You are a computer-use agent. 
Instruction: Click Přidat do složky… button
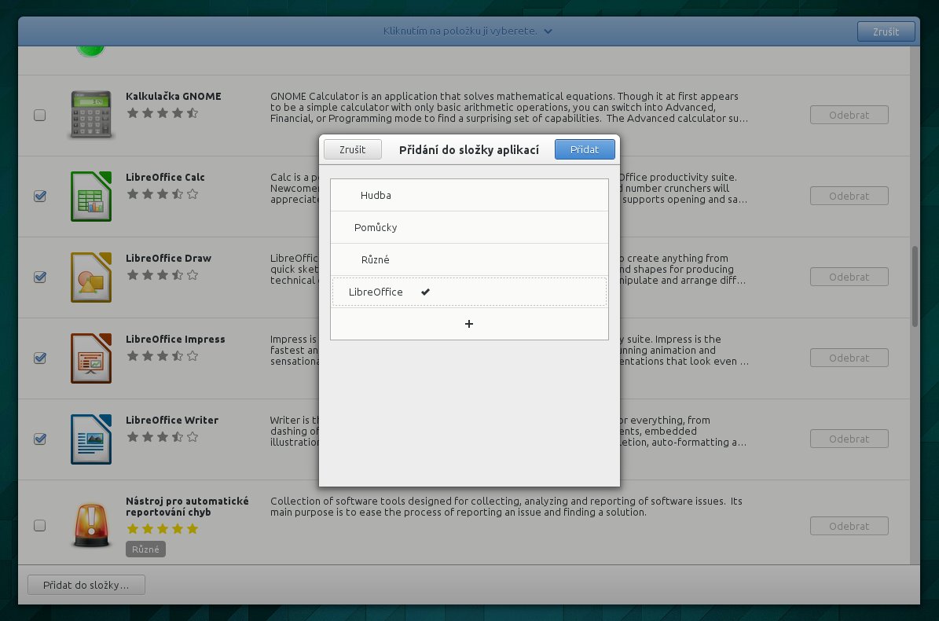click(86, 585)
